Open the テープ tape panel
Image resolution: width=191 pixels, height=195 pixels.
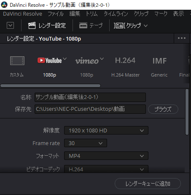point(91,25)
